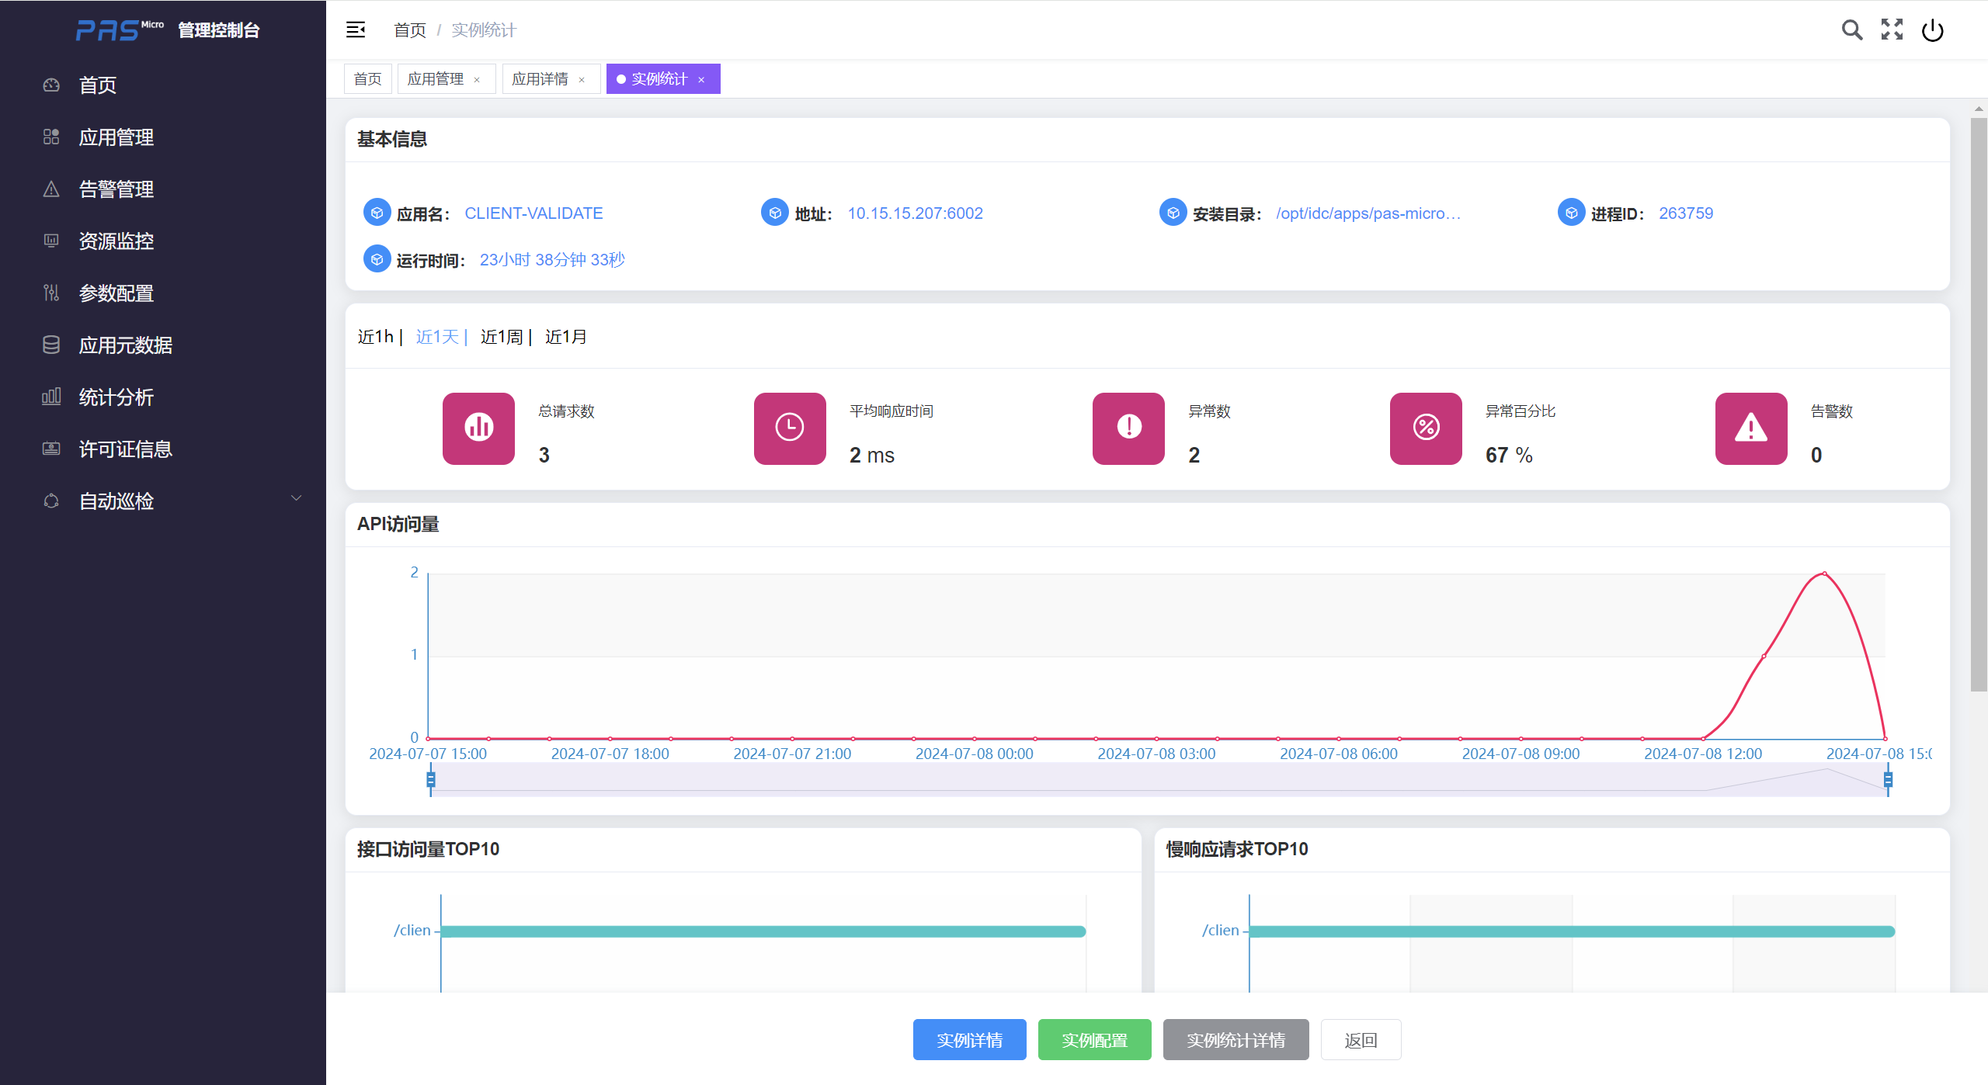Click the 实例详情 button
Viewport: 1988px width, 1085px height.
click(x=969, y=1040)
